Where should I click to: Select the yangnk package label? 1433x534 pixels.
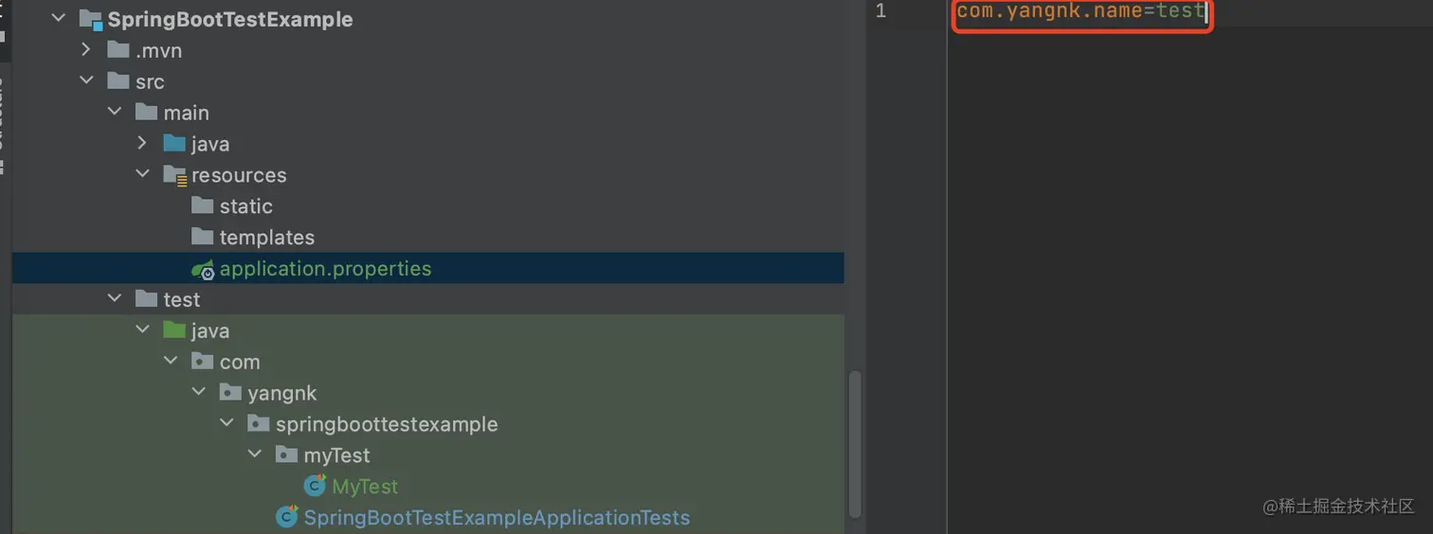[x=282, y=393]
